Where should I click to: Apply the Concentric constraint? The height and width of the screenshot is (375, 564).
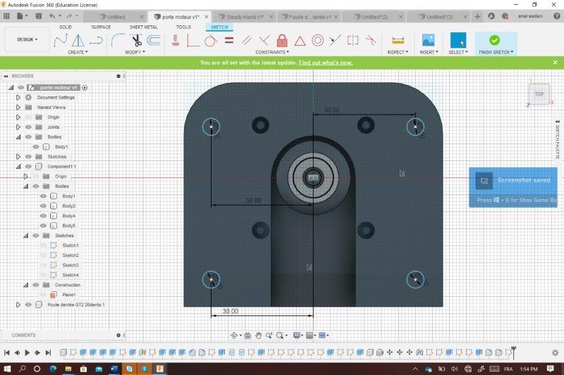318,40
